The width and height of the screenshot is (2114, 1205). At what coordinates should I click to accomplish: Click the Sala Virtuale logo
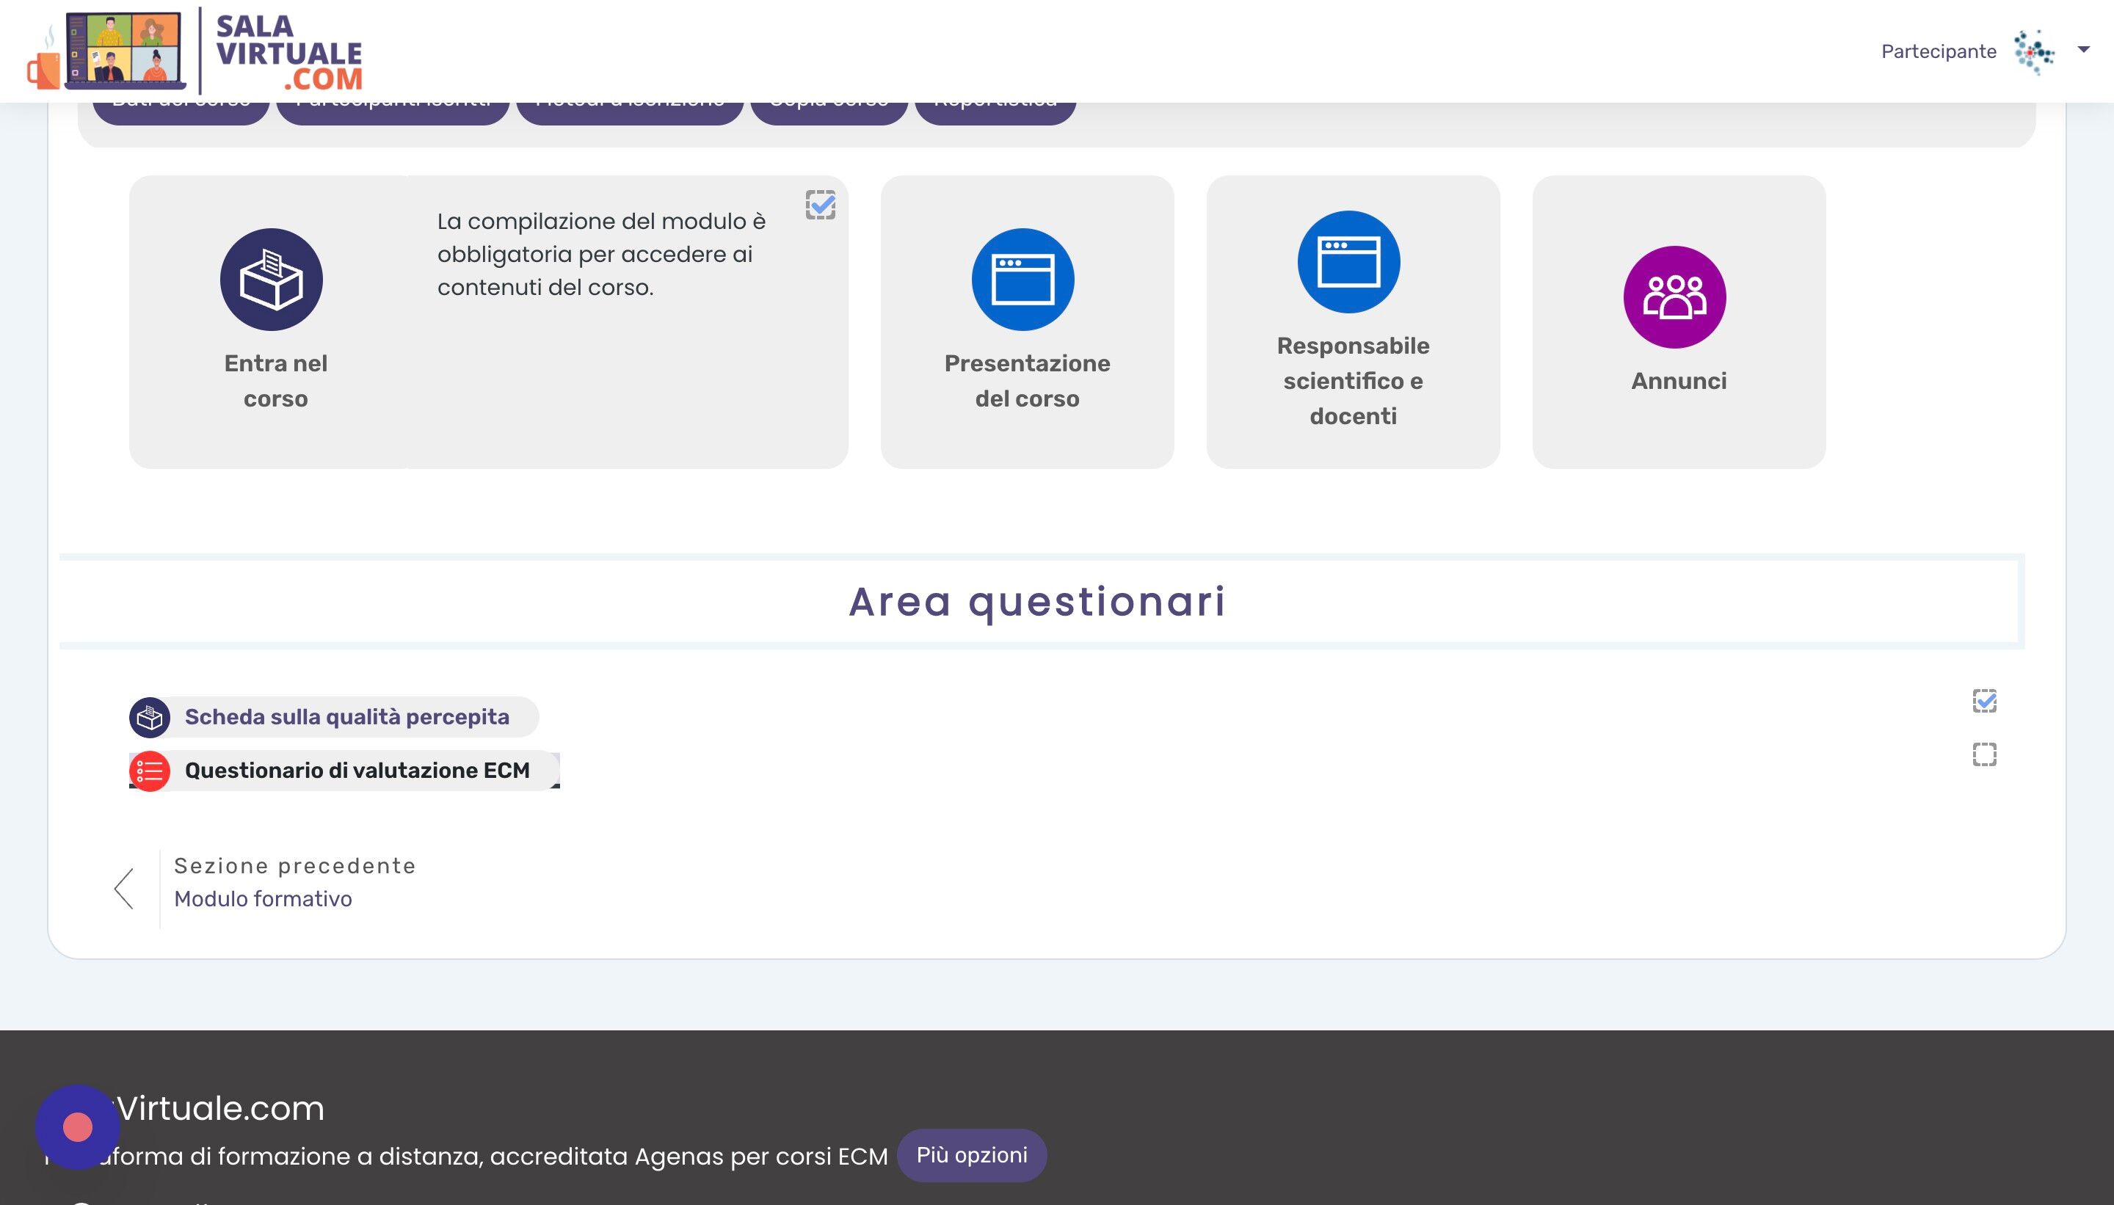(x=195, y=51)
